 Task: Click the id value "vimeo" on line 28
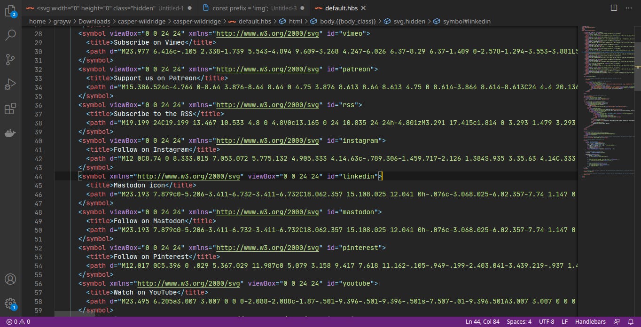(x=352, y=33)
